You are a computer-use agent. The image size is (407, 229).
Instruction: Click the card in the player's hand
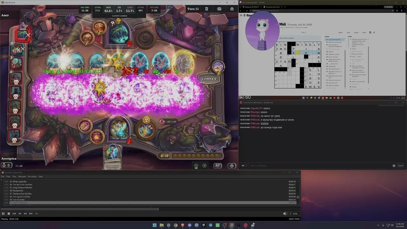[x=112, y=156]
